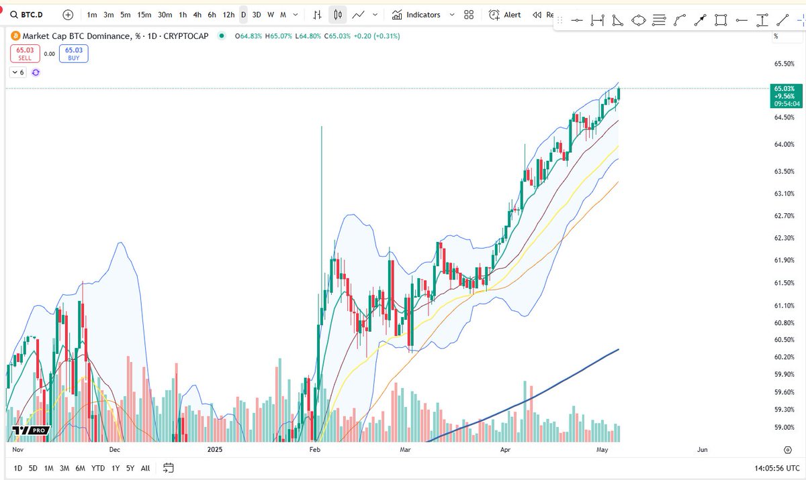Click the blue 65.03 BUY button
Screen dimensions: 806x480
tap(73, 54)
